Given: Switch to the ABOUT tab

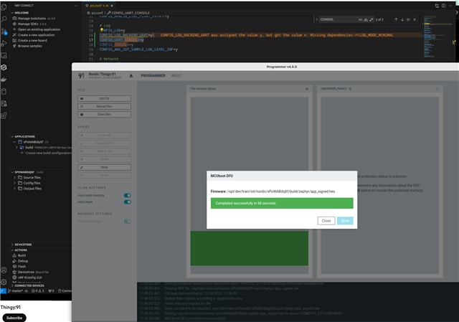Looking at the screenshot, I should tap(176, 75).
